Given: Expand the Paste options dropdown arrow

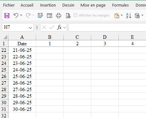Looking at the screenshot, I should coord(122,15).
